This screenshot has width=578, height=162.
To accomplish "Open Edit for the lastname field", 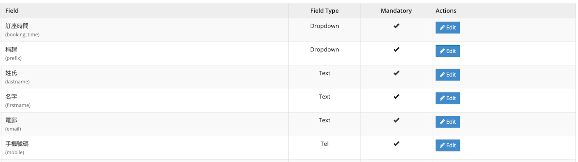I will pos(448,75).
